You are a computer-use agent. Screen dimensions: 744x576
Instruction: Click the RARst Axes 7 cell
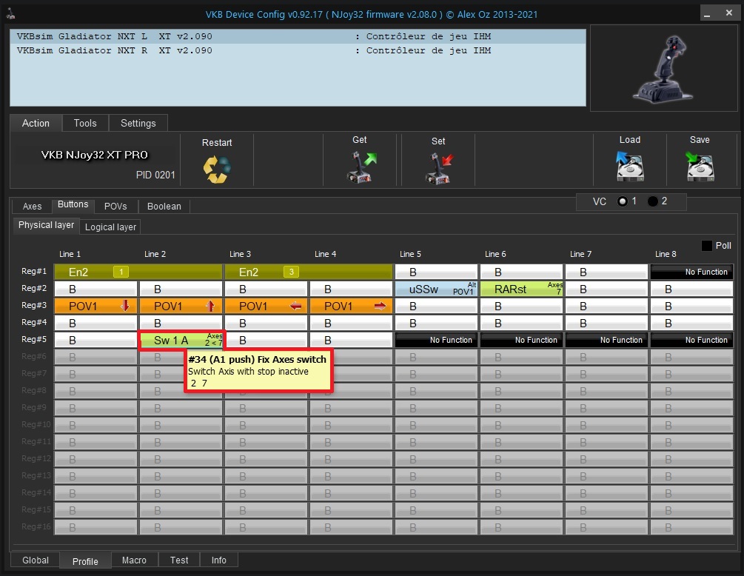pyautogui.click(x=521, y=289)
